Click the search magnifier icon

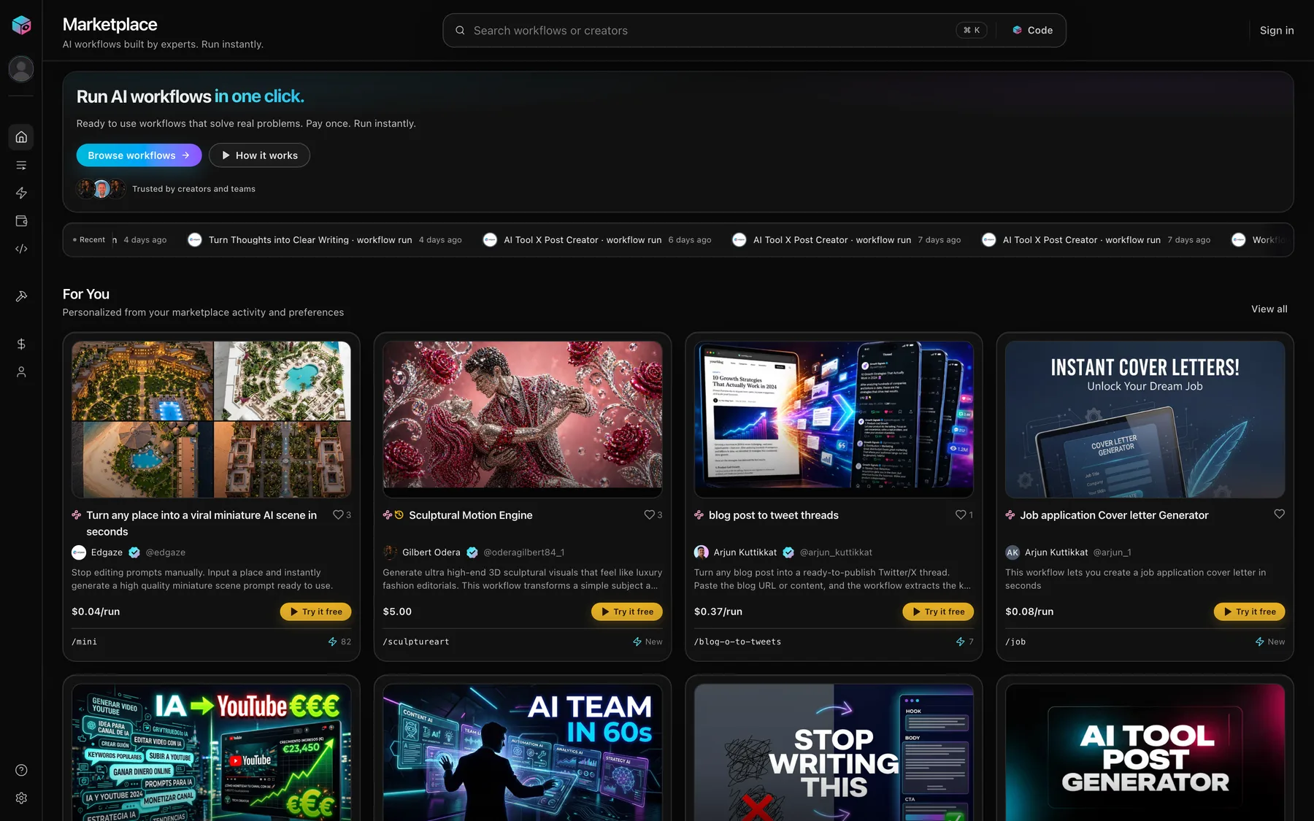[460, 31]
